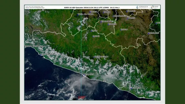The width and height of the screenshot is (185, 104).
Task: Select the Valle de Bravo label
Action: tap(86, 14)
